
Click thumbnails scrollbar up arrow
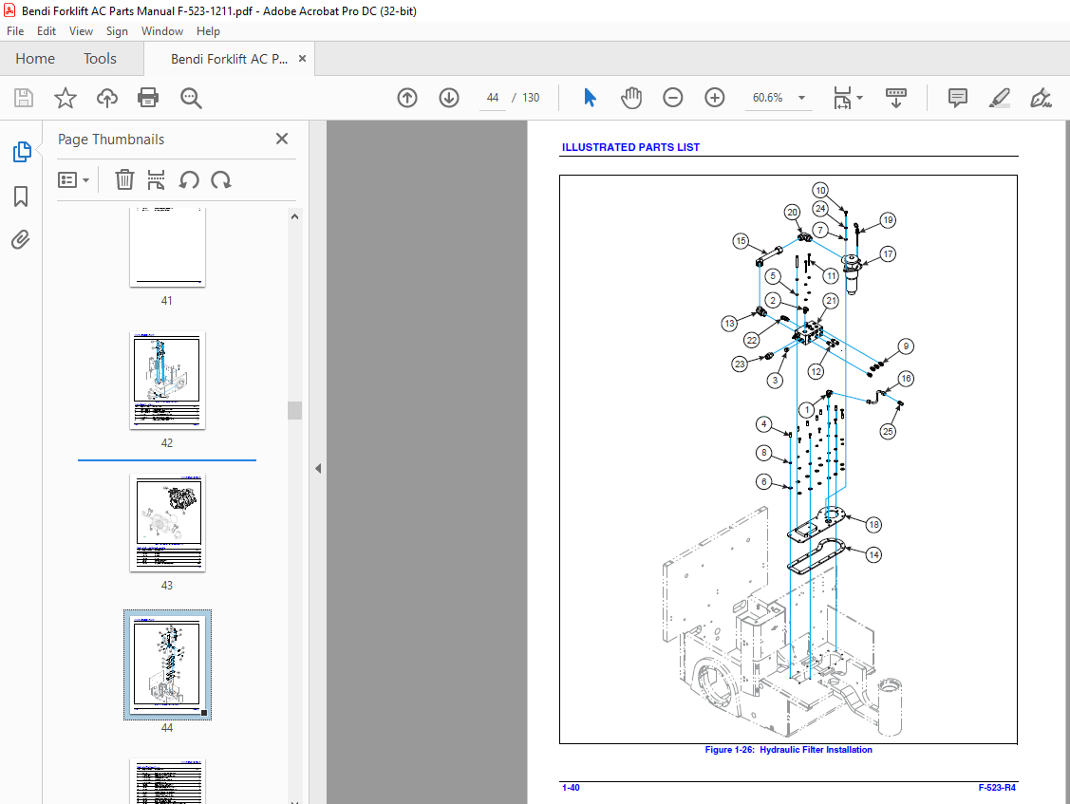click(x=294, y=216)
